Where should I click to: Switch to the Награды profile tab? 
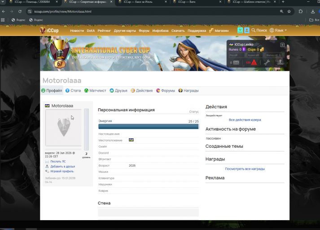(x=188, y=90)
